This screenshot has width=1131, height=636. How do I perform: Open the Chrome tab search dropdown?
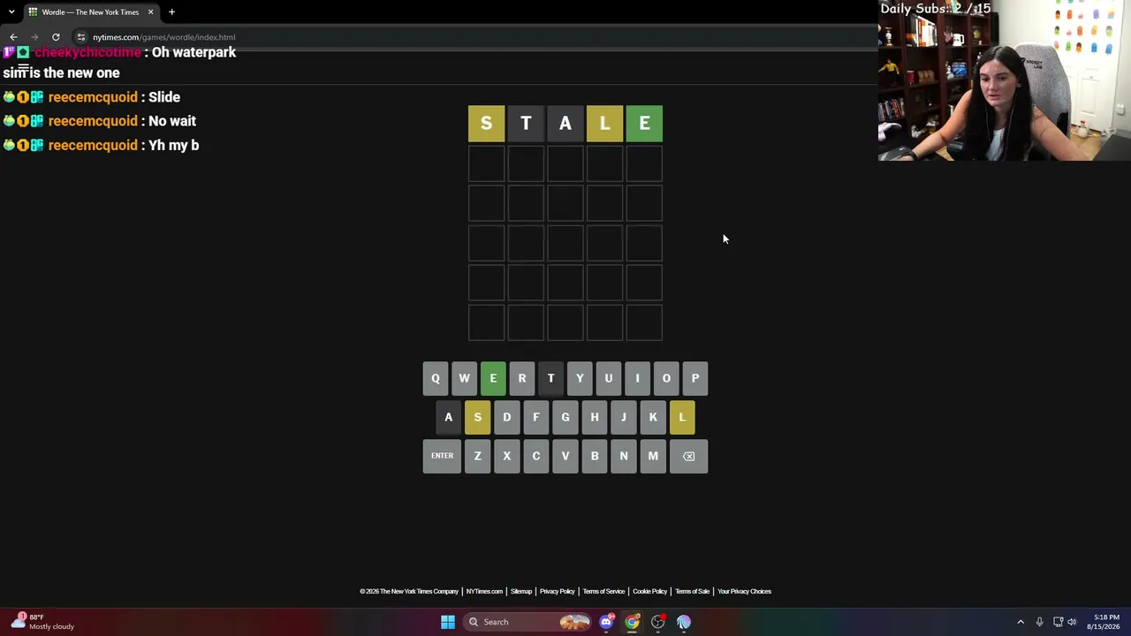tap(11, 11)
